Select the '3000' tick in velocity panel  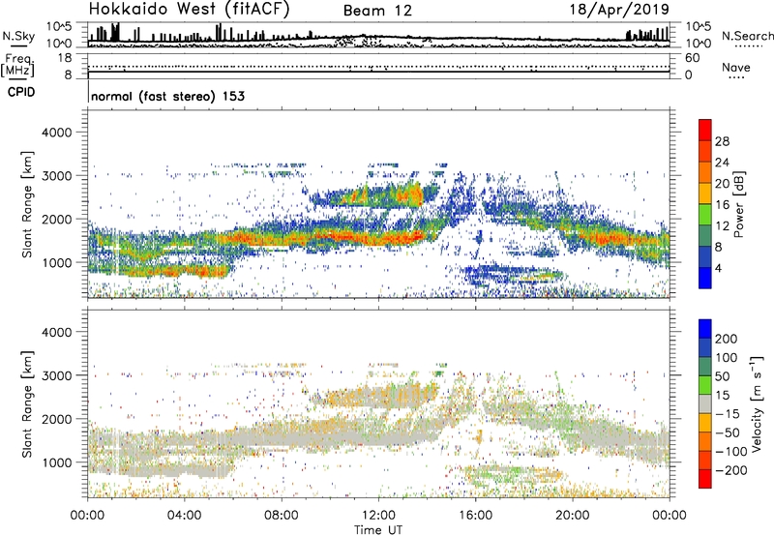pos(56,375)
